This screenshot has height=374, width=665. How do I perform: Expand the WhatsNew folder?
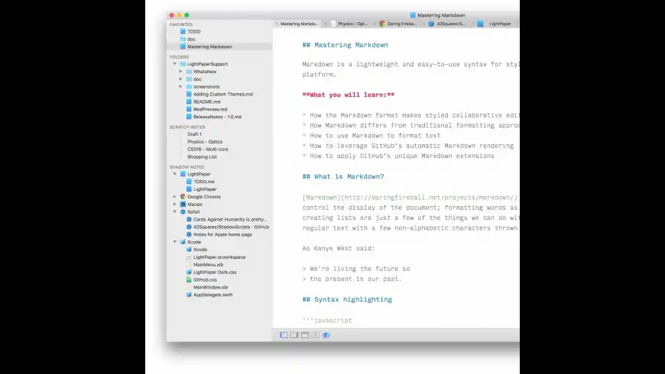pos(180,72)
